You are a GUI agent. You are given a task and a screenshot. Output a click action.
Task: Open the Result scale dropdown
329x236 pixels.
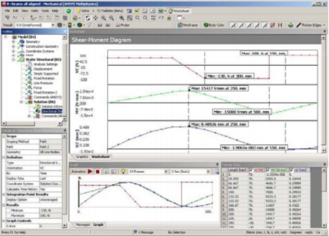(x=53, y=25)
